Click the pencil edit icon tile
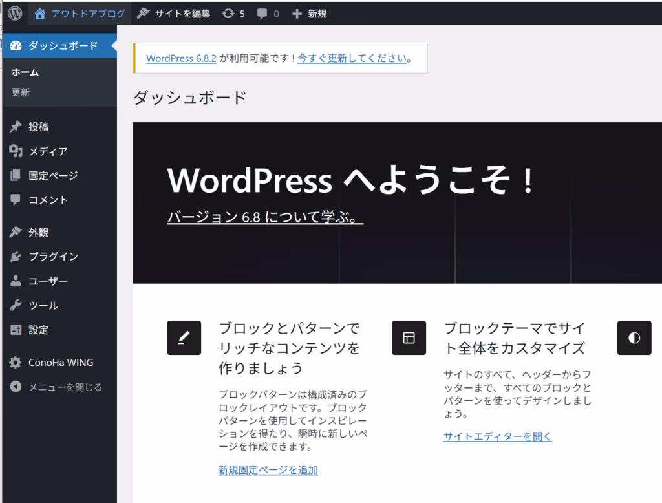This screenshot has height=503, width=662. 184,337
